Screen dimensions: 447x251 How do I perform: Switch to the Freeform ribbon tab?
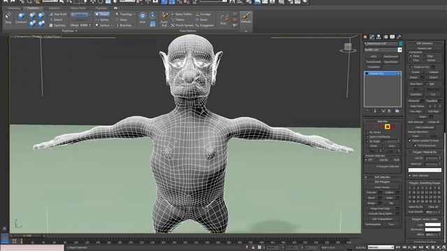point(33,8)
